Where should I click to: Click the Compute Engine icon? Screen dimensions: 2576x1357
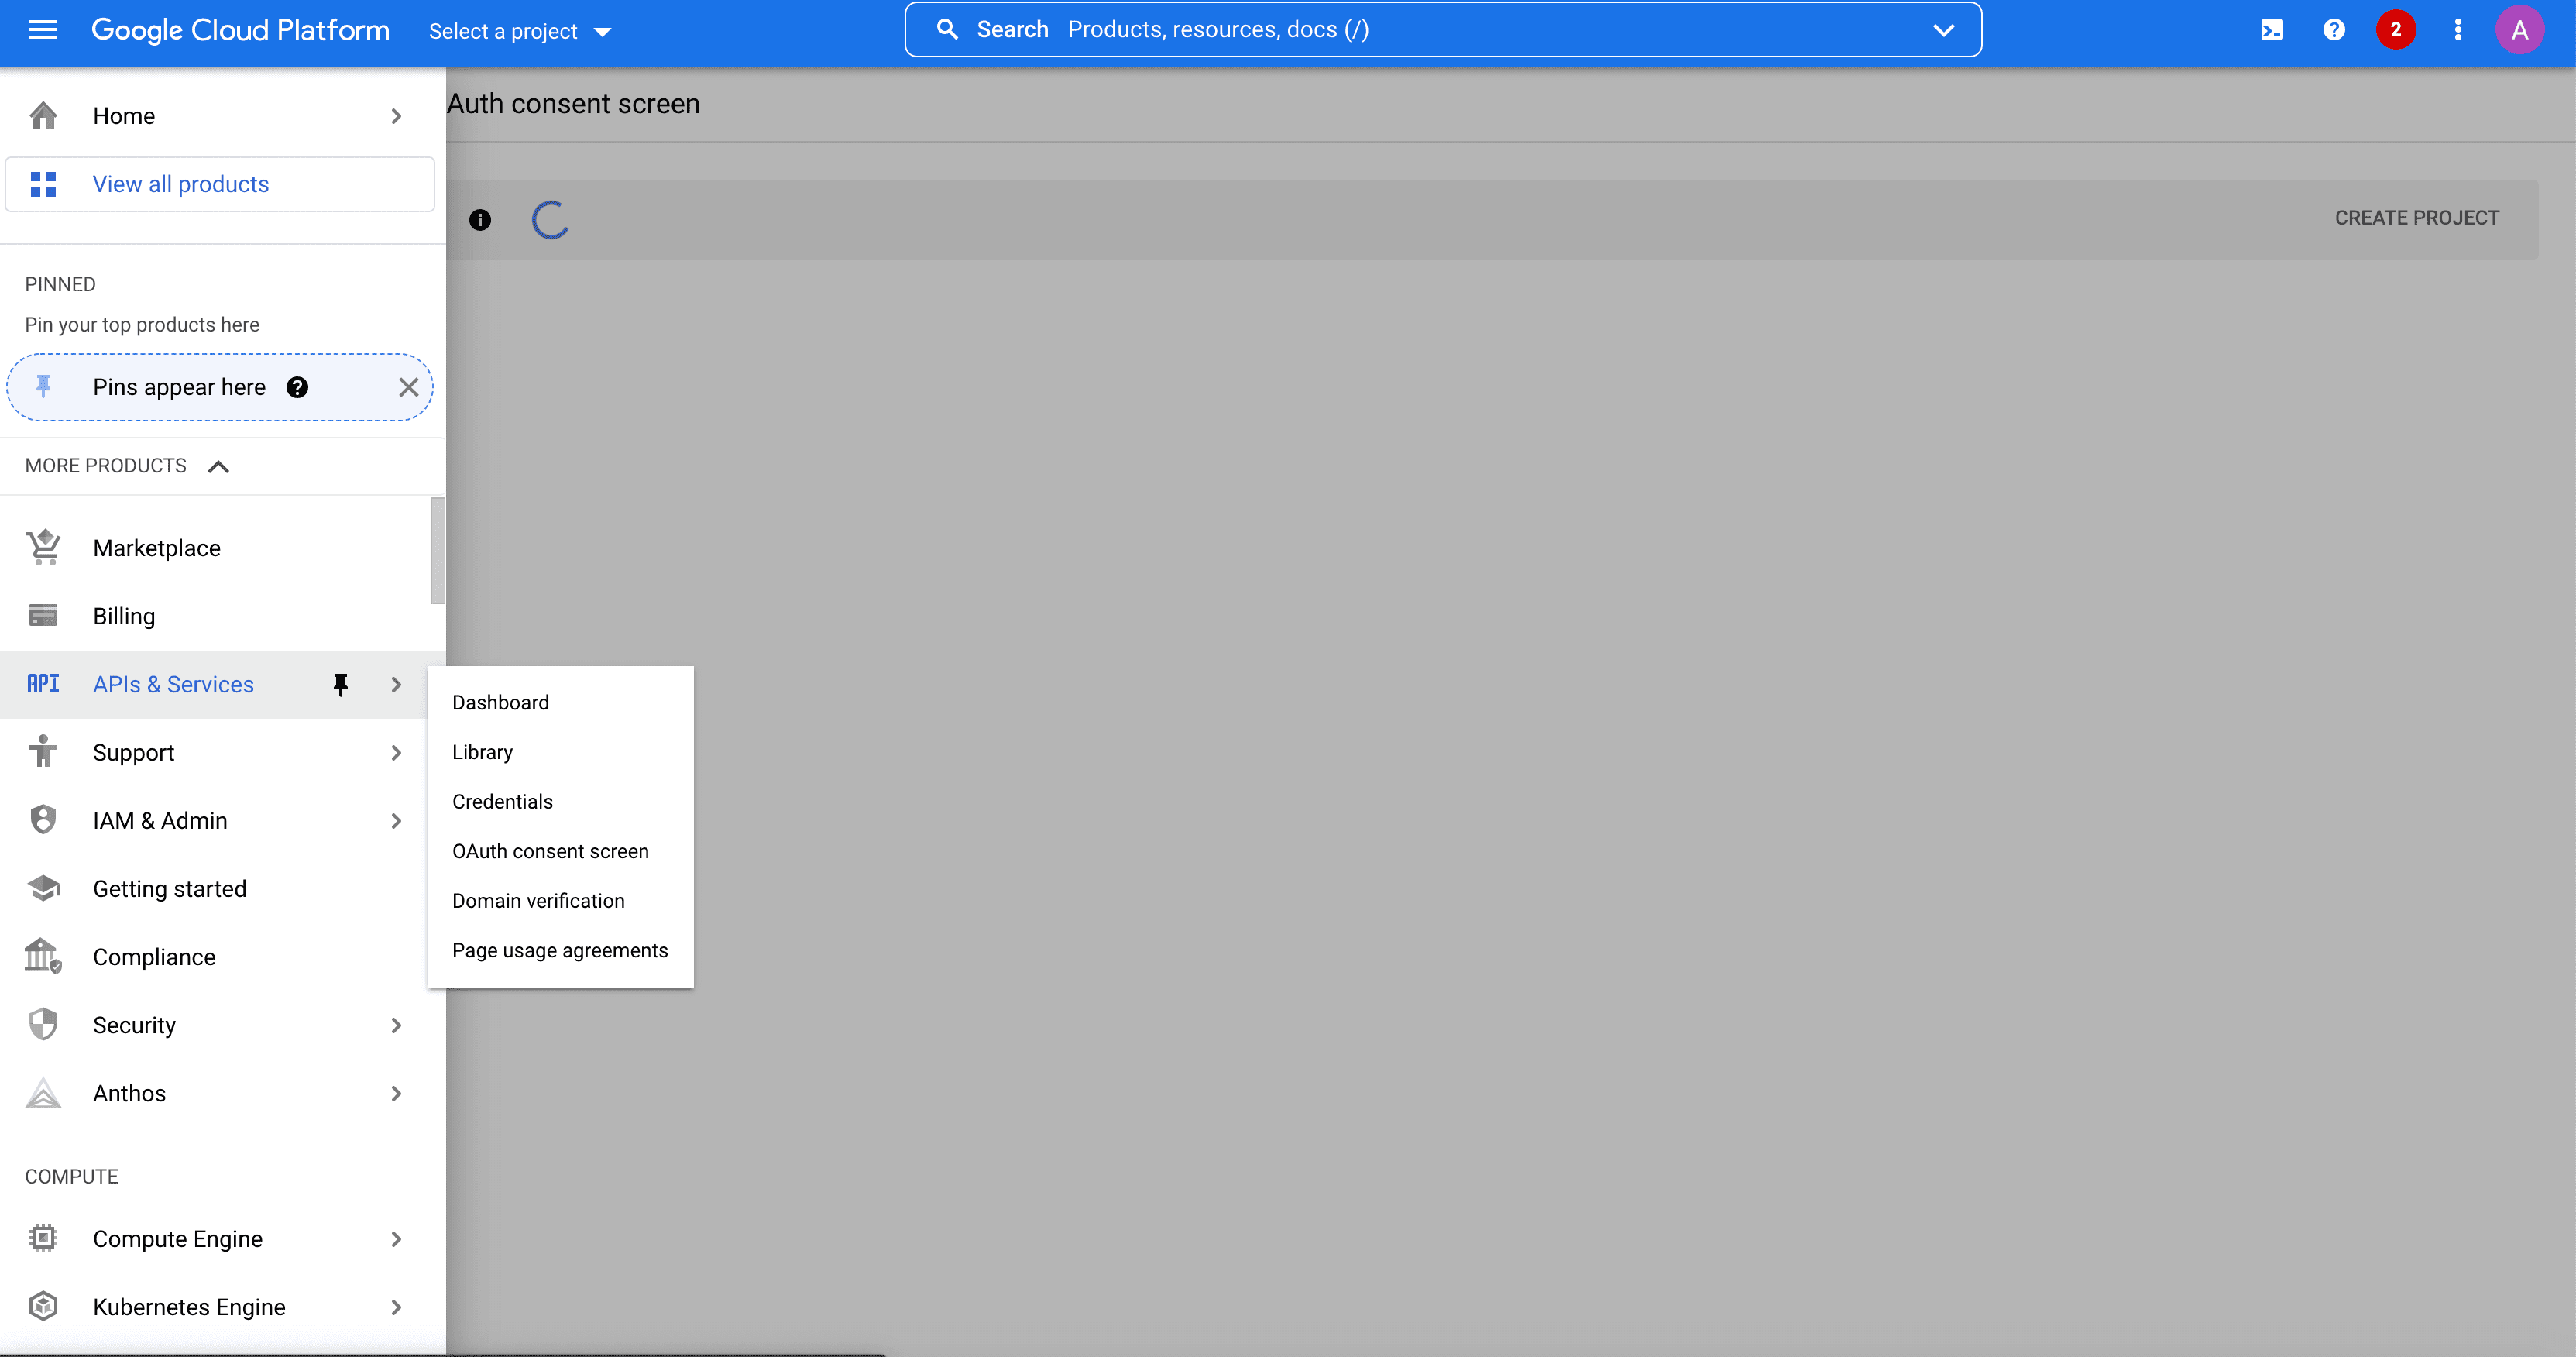click(x=44, y=1238)
